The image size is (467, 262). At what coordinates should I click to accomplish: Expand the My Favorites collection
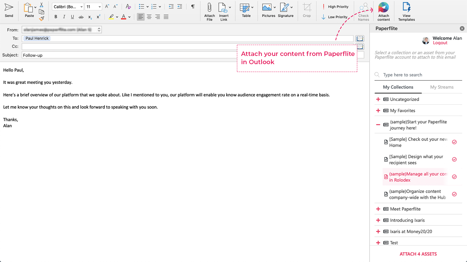378,111
